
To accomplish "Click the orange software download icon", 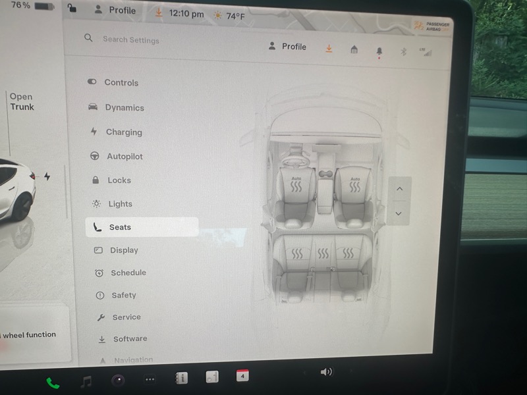I will 329,49.
